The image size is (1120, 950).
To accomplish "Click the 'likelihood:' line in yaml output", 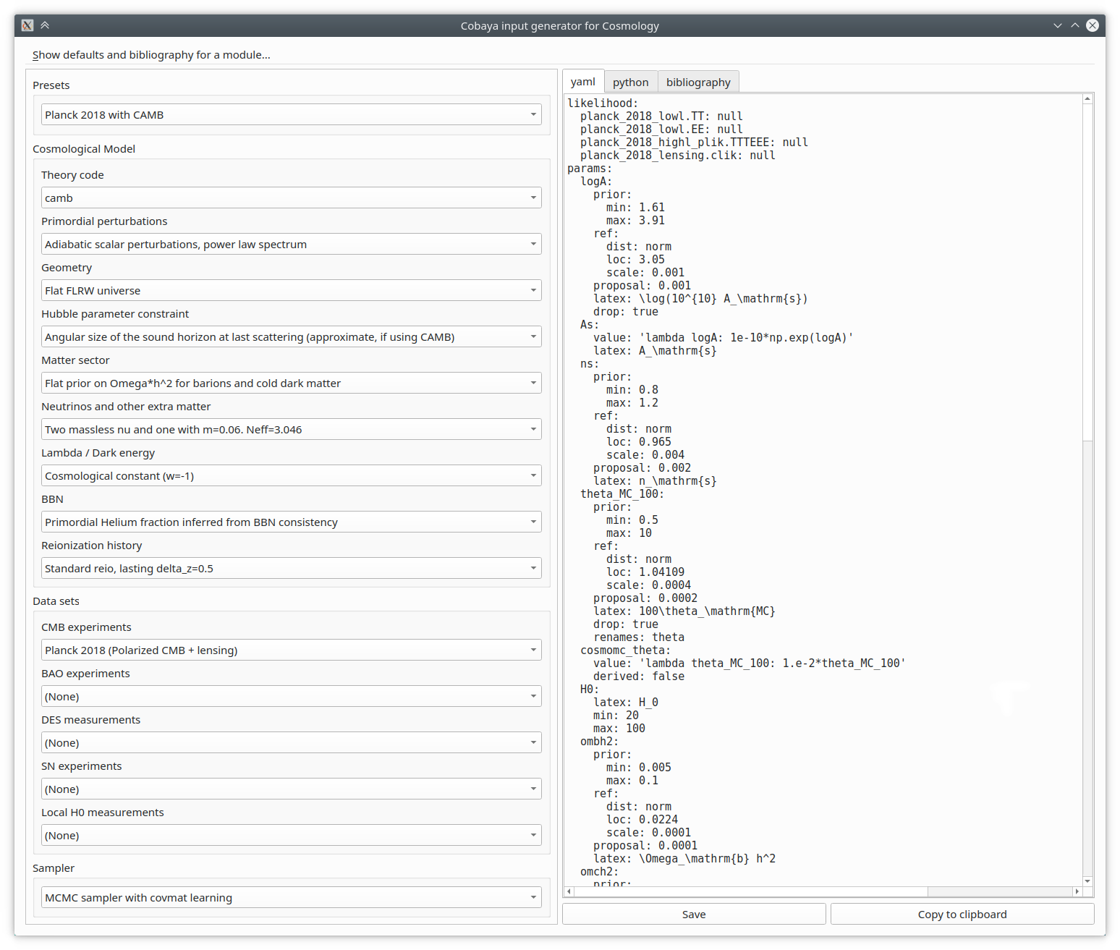I will pyautogui.click(x=603, y=103).
